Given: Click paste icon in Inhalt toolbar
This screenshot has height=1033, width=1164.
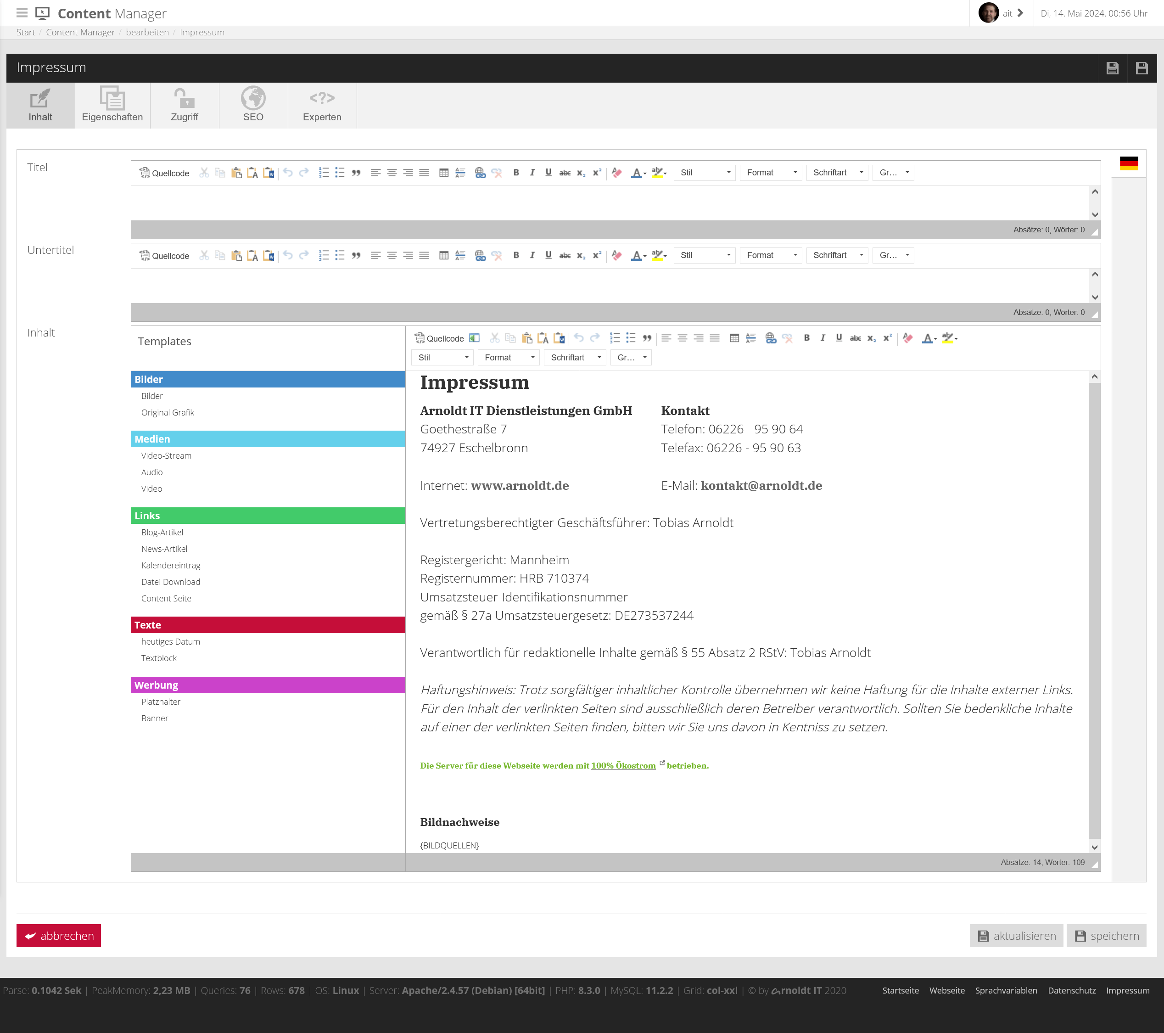Looking at the screenshot, I should (x=527, y=338).
